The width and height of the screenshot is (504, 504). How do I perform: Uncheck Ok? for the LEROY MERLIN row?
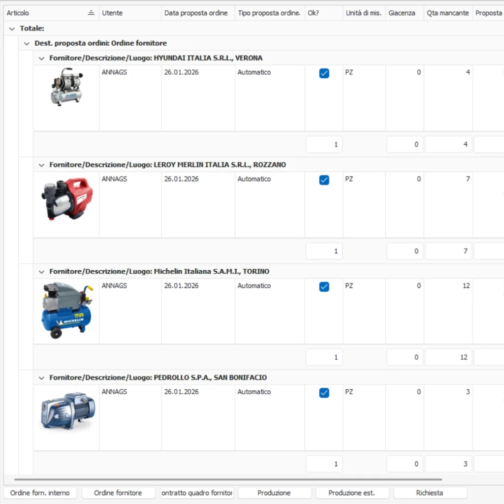[x=324, y=180]
